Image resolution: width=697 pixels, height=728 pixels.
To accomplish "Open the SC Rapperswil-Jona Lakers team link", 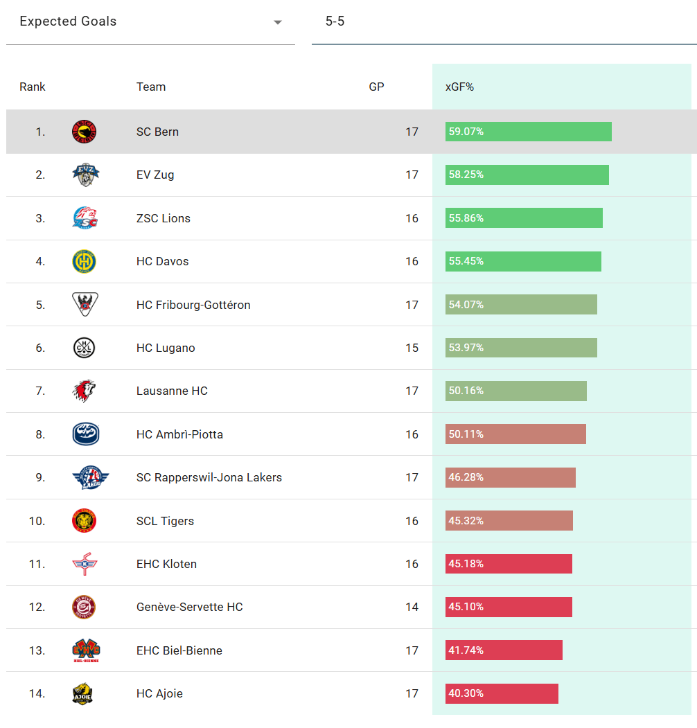I will click(209, 477).
